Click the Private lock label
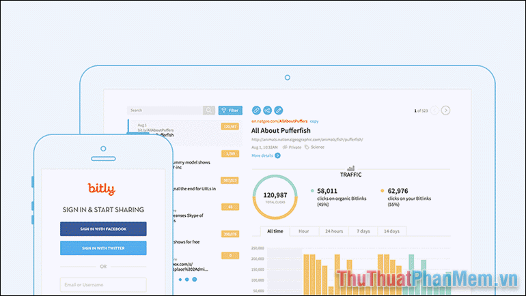Screen dimensions: 526x296 click(292, 147)
